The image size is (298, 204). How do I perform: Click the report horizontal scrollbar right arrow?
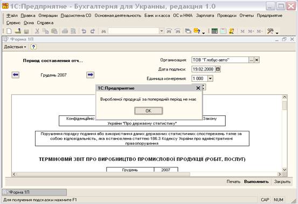[280, 174]
